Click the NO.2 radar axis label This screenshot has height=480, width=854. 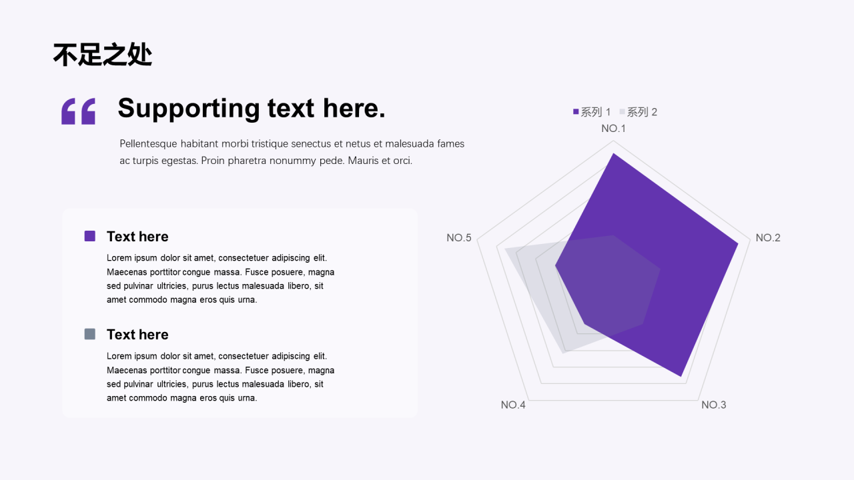coord(768,238)
